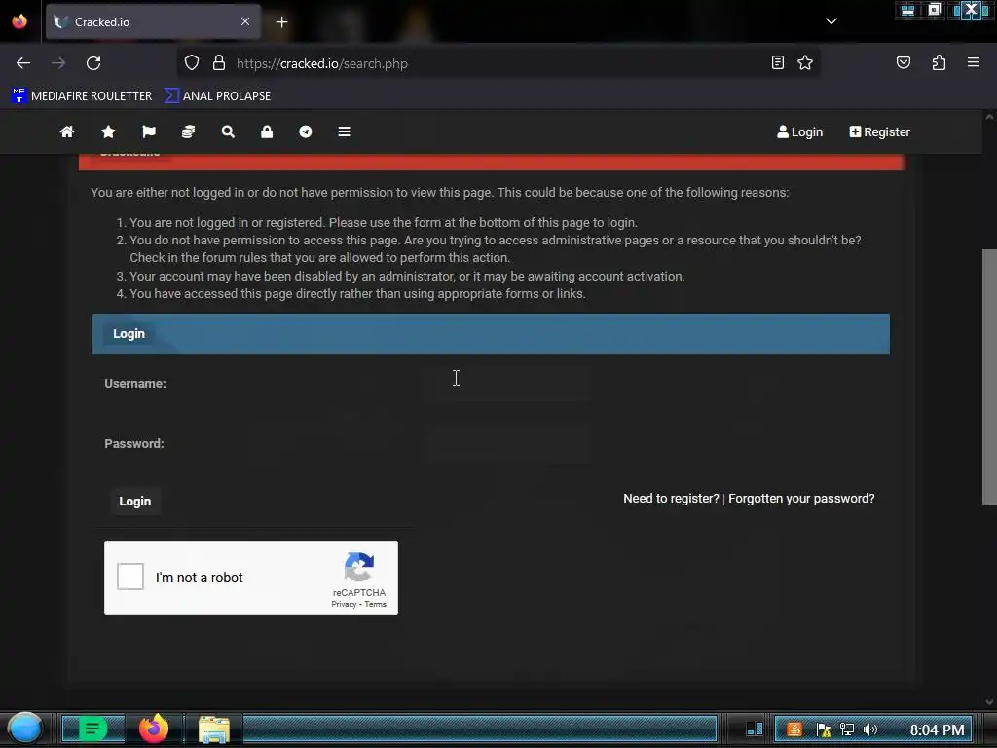The image size is (997, 748).
Task: Open ANAL PROLAPSE bookmark
Action: [217, 96]
